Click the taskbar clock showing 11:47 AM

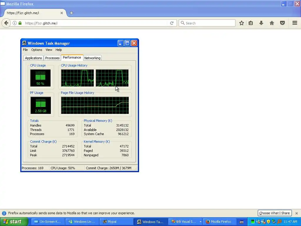tap(290, 222)
